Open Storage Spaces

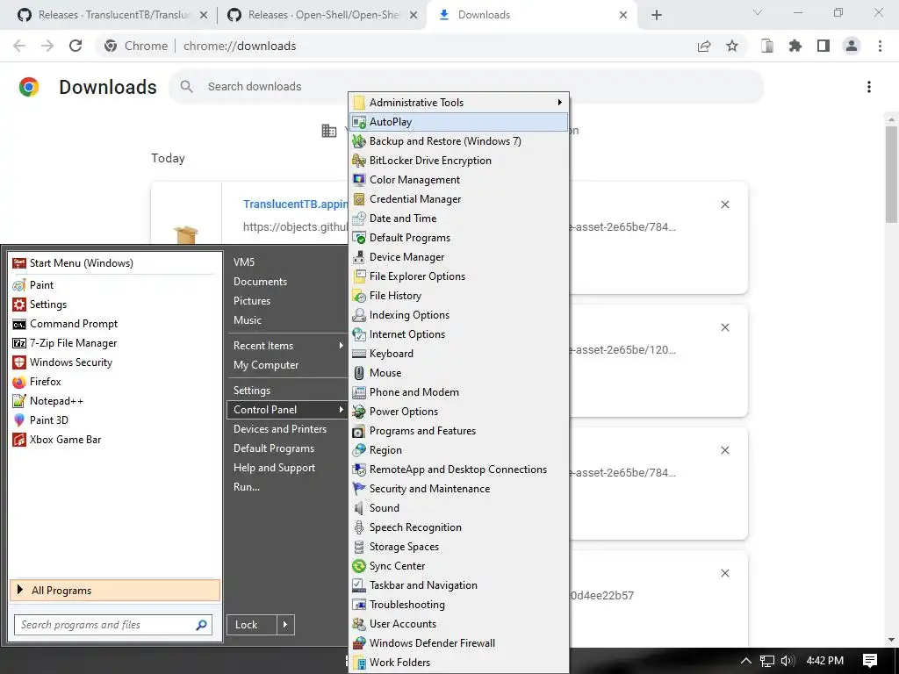(x=458, y=546)
